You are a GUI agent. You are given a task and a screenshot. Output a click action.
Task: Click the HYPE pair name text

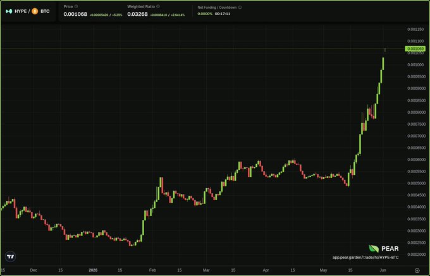point(21,11)
